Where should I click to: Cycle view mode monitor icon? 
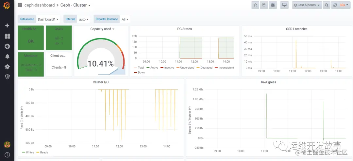pyautogui.click(x=284, y=5)
